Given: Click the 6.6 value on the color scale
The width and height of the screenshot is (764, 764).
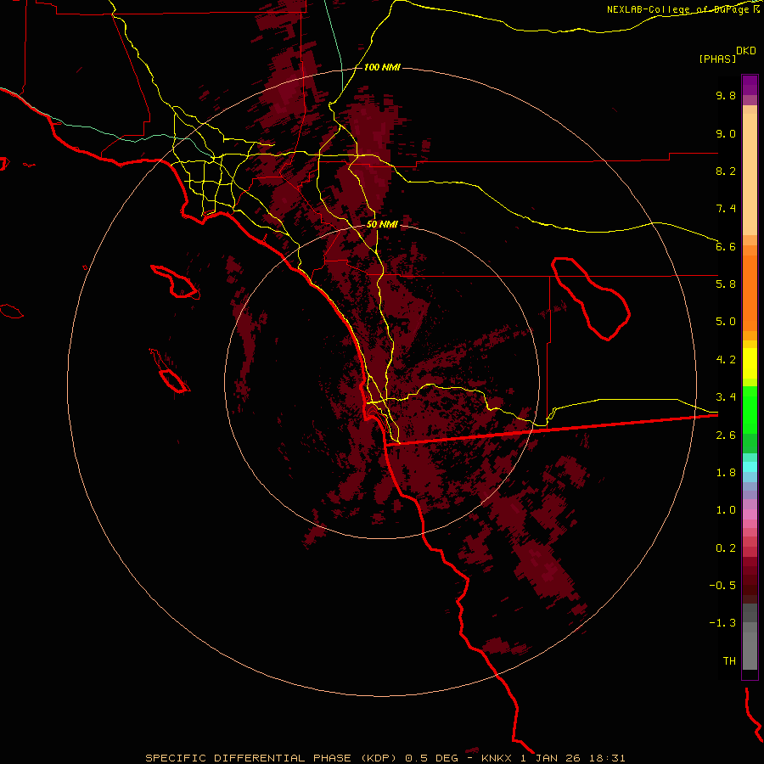Looking at the screenshot, I should click(726, 246).
